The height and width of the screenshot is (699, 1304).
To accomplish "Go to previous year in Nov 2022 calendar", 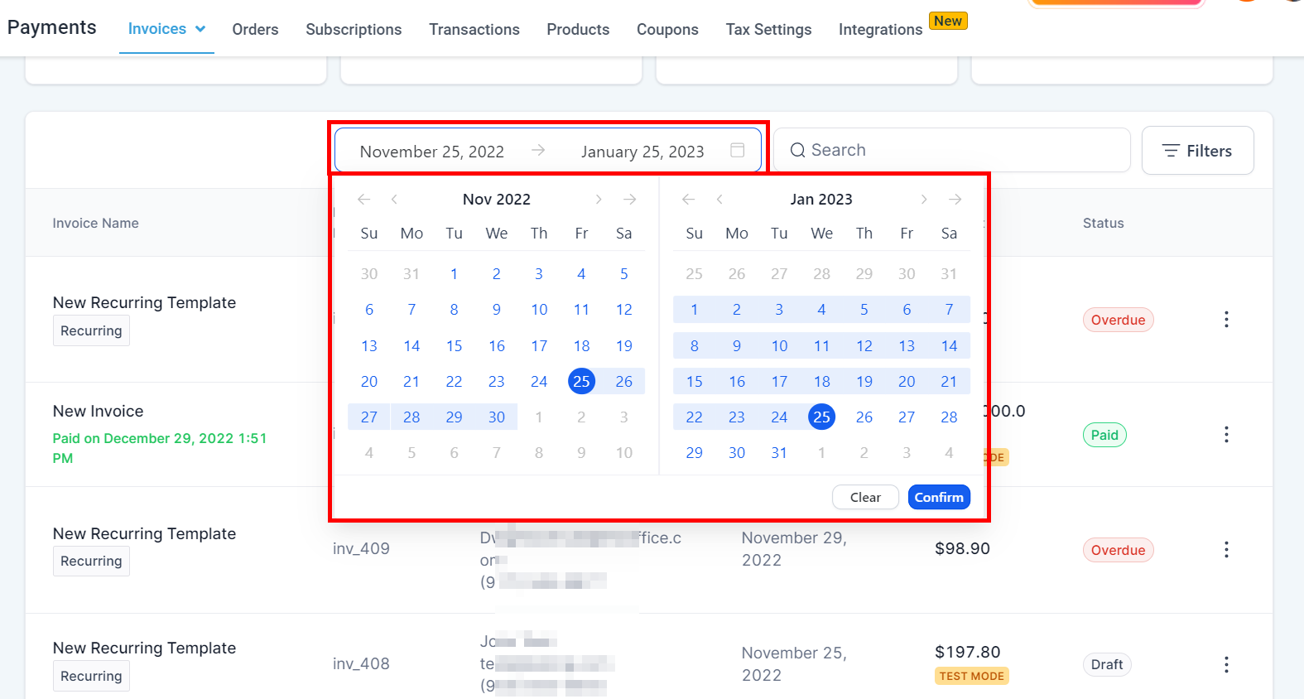I will [x=363, y=200].
